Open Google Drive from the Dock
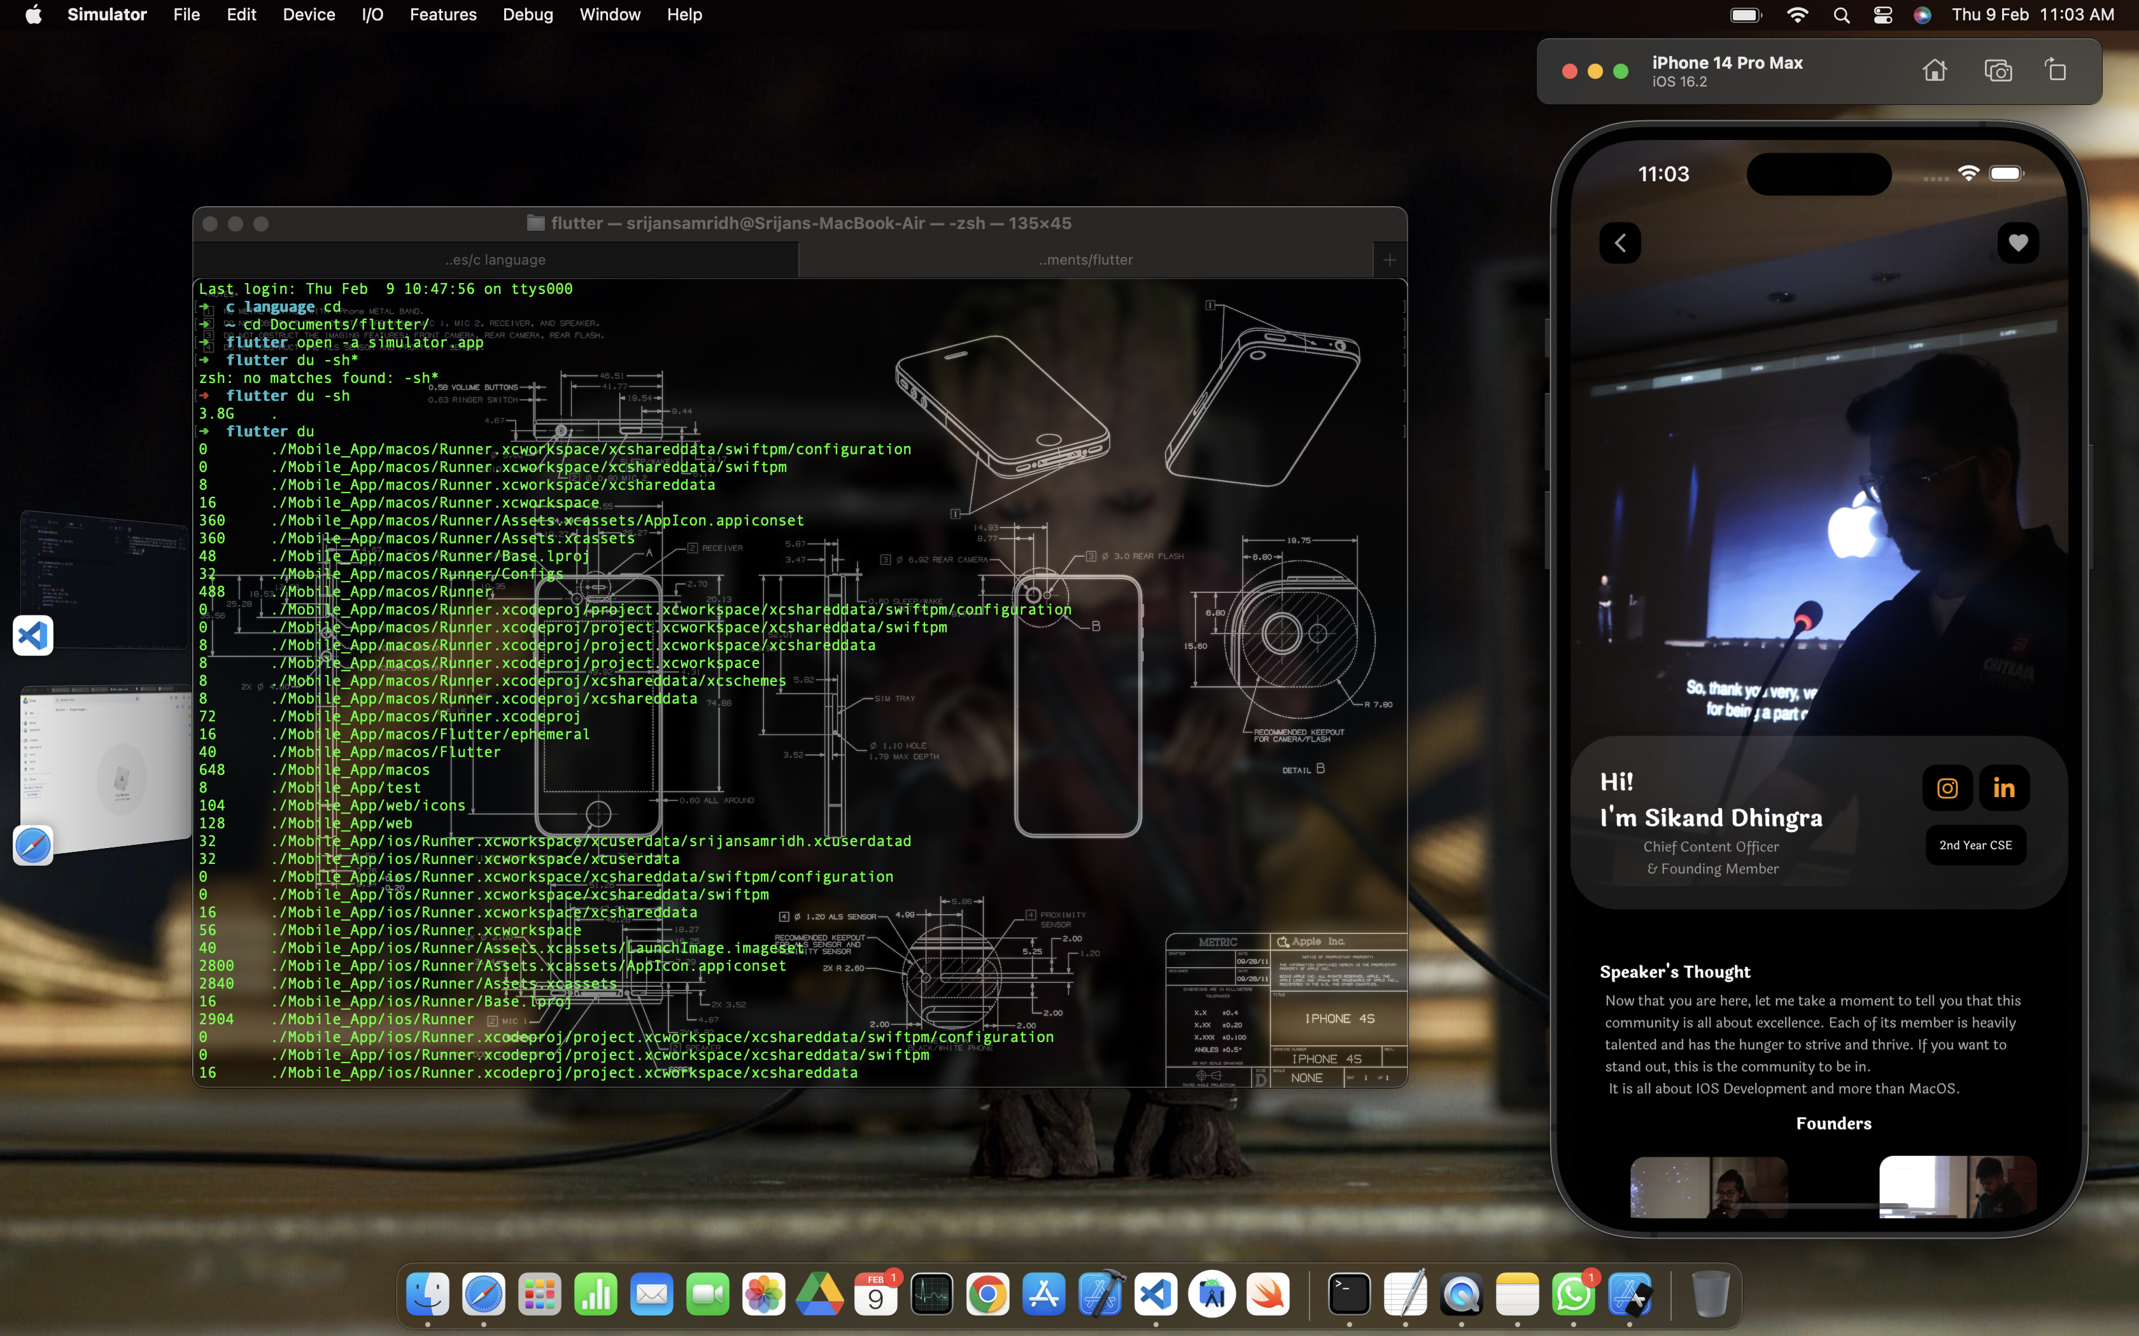Viewport: 2139px width, 1336px height. (x=819, y=1295)
